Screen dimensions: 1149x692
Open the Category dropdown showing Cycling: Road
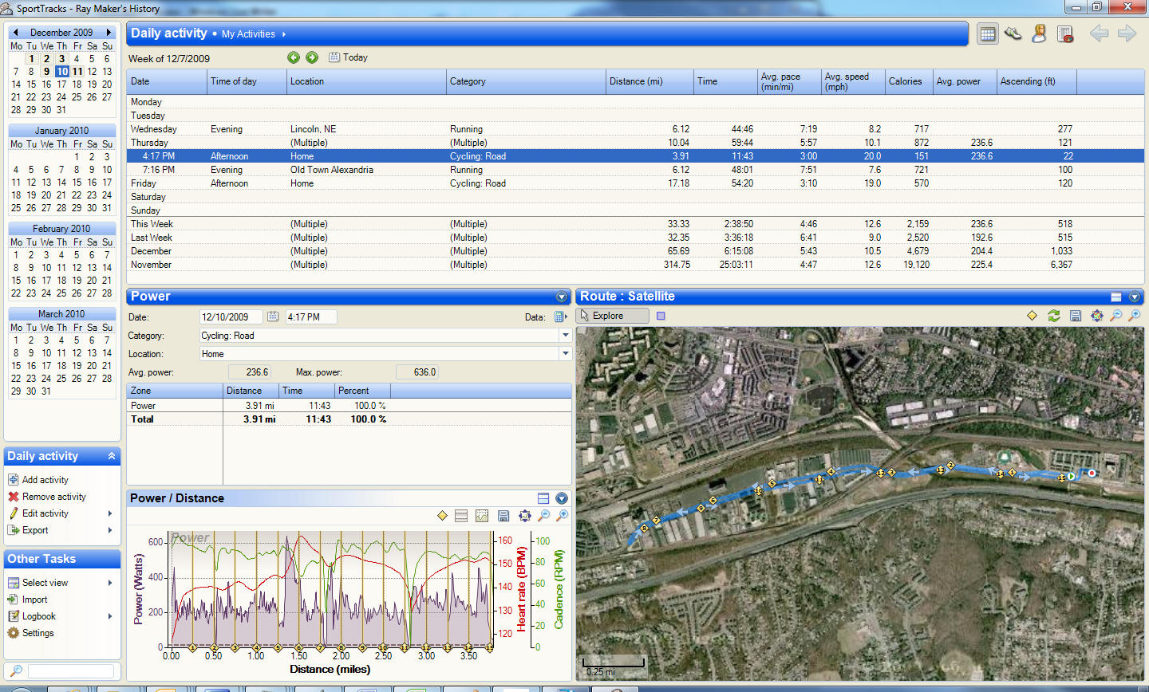tap(566, 336)
